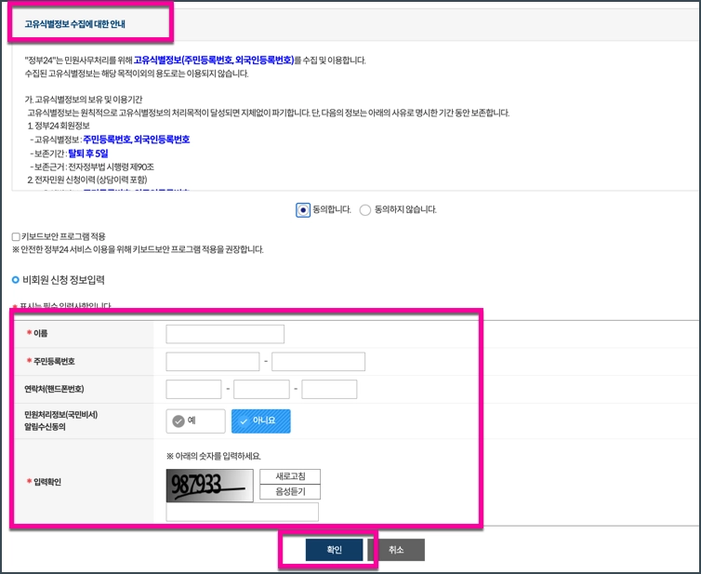Viewport: 701px width, 574px height.
Task: Click the 확인 button
Action: tap(334, 550)
